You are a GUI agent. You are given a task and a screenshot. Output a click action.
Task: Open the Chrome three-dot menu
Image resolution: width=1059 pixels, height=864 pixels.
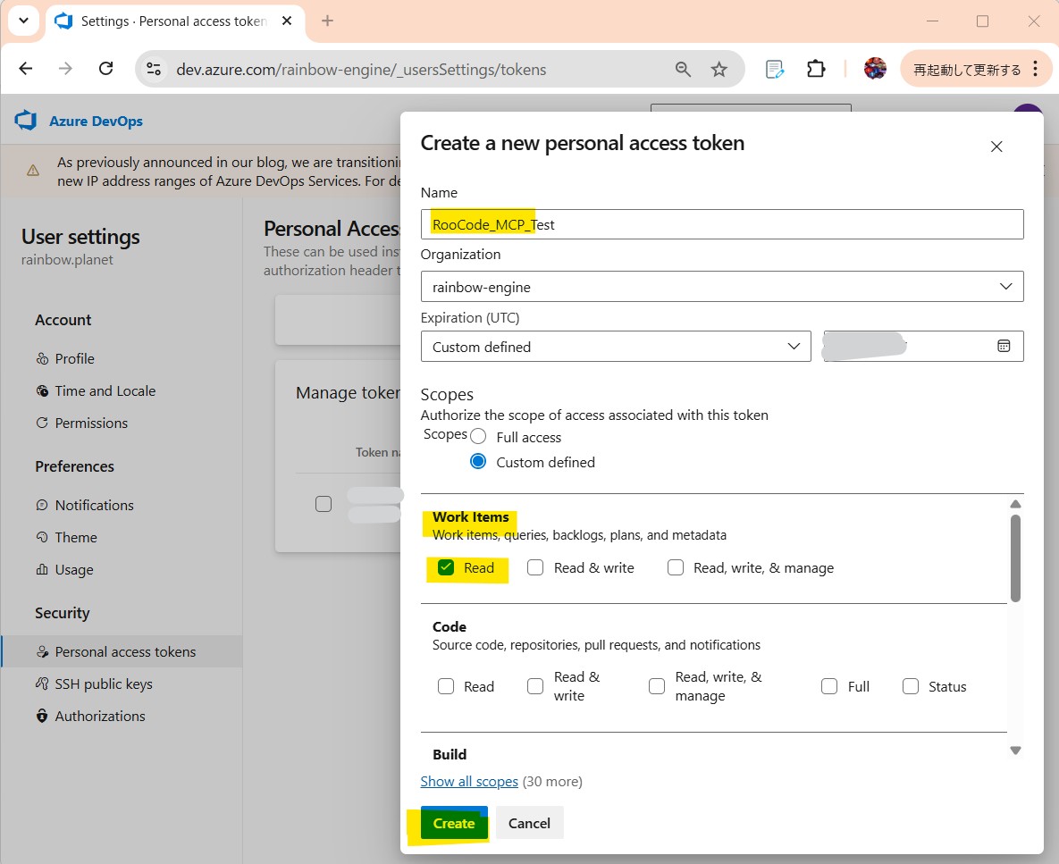(x=1036, y=69)
